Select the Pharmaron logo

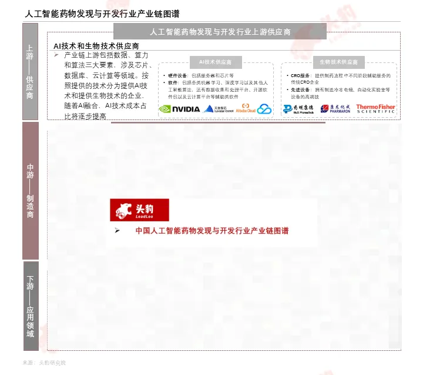(335, 109)
